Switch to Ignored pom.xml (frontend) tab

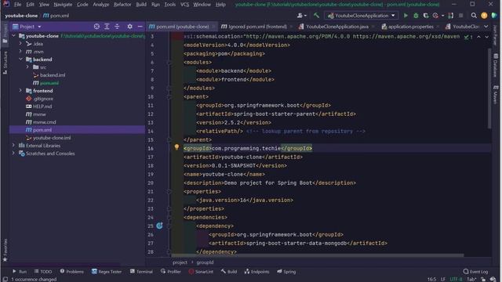(x=257, y=27)
